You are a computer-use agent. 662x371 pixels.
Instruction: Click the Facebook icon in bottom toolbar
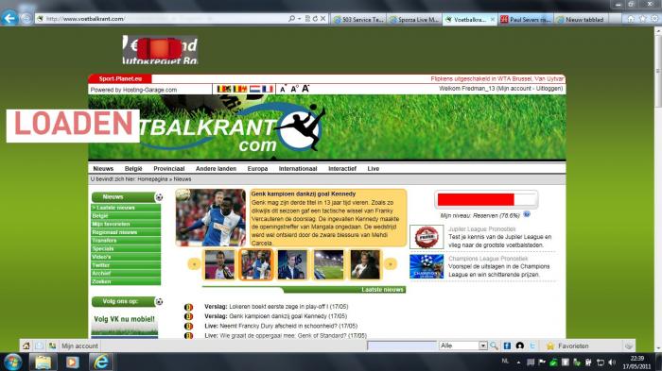pos(507,346)
